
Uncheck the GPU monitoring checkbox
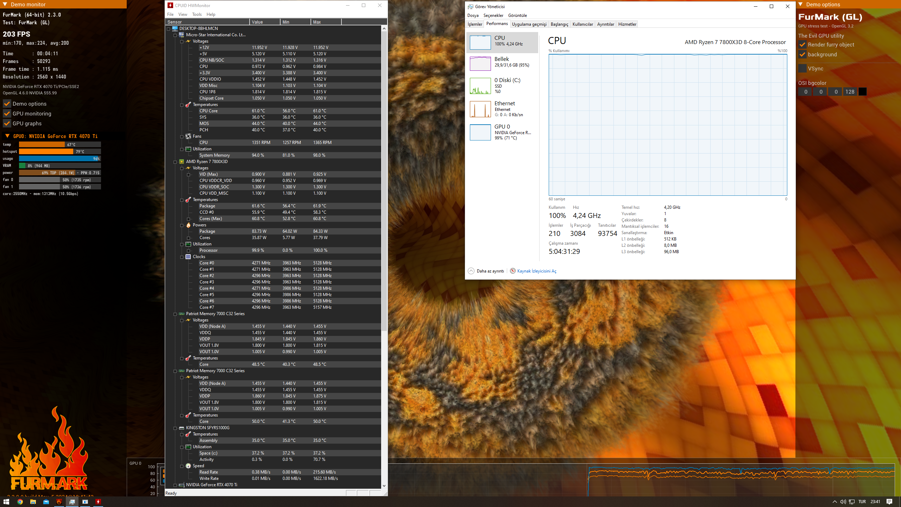(x=7, y=114)
